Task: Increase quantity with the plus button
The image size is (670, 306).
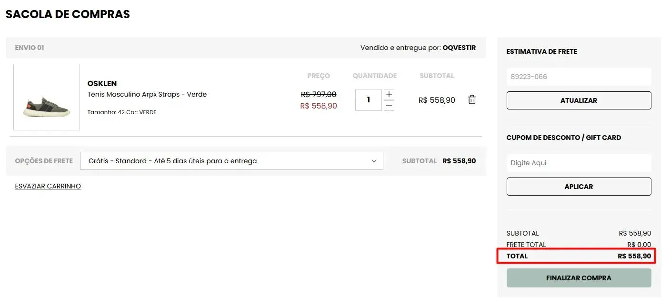Action: pos(389,94)
